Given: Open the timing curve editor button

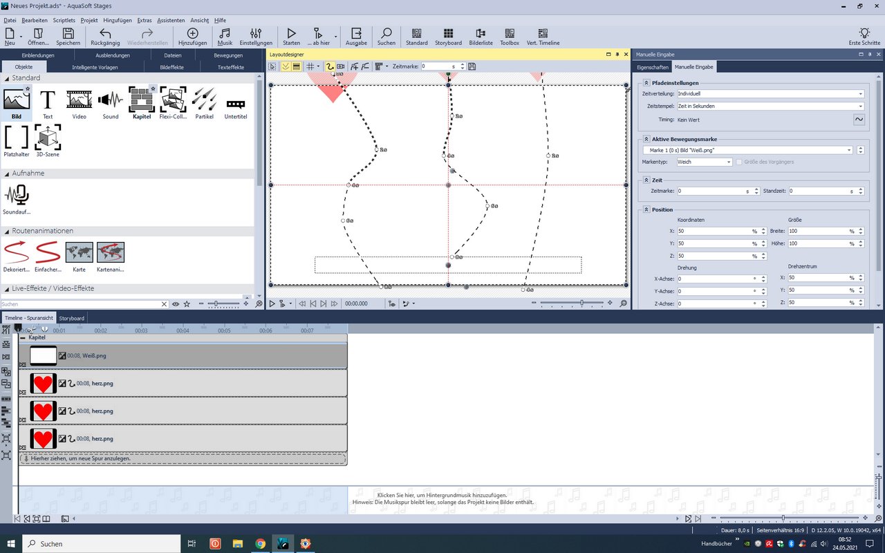Looking at the screenshot, I should coord(859,120).
